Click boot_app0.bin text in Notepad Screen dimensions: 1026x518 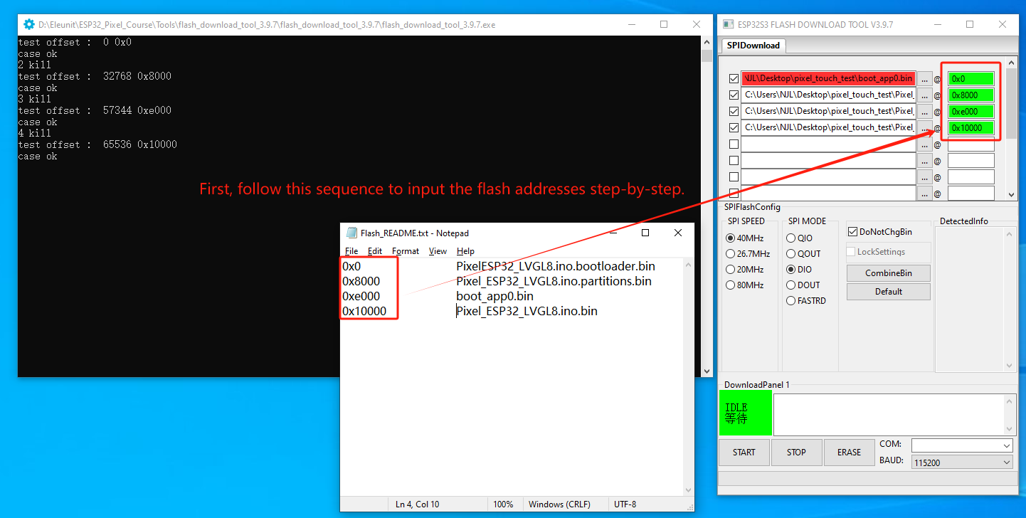point(495,296)
